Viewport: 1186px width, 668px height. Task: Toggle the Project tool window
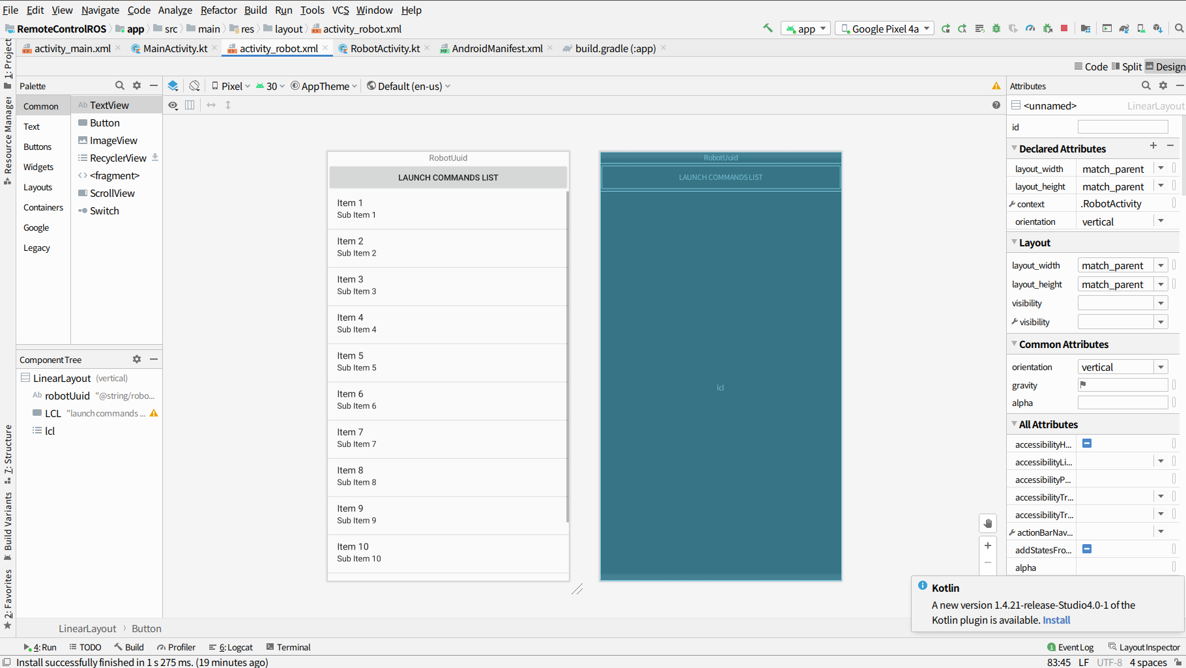(8, 63)
